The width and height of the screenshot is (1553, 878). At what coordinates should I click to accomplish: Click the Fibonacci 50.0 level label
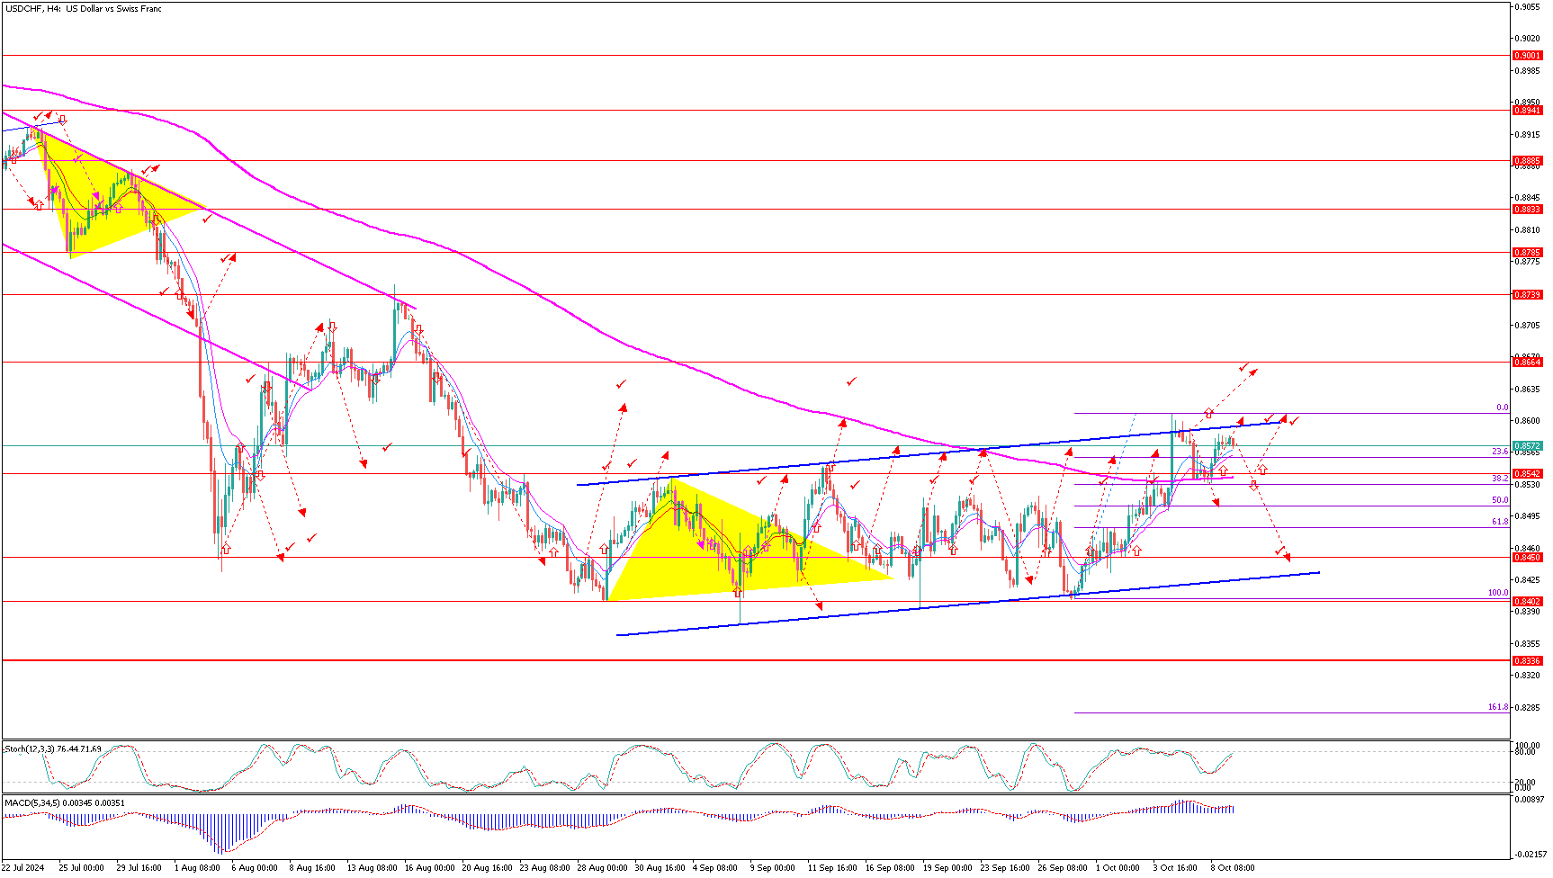1500,500
